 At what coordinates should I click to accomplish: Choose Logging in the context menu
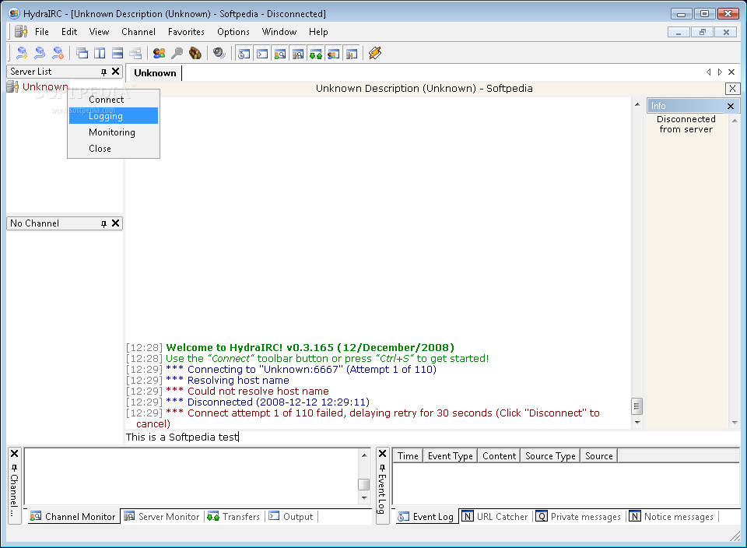click(x=114, y=116)
